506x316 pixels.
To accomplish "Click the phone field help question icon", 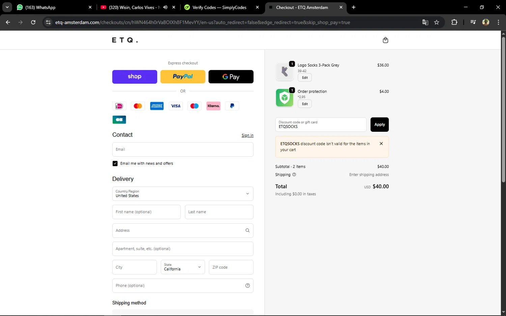I will [x=247, y=286].
